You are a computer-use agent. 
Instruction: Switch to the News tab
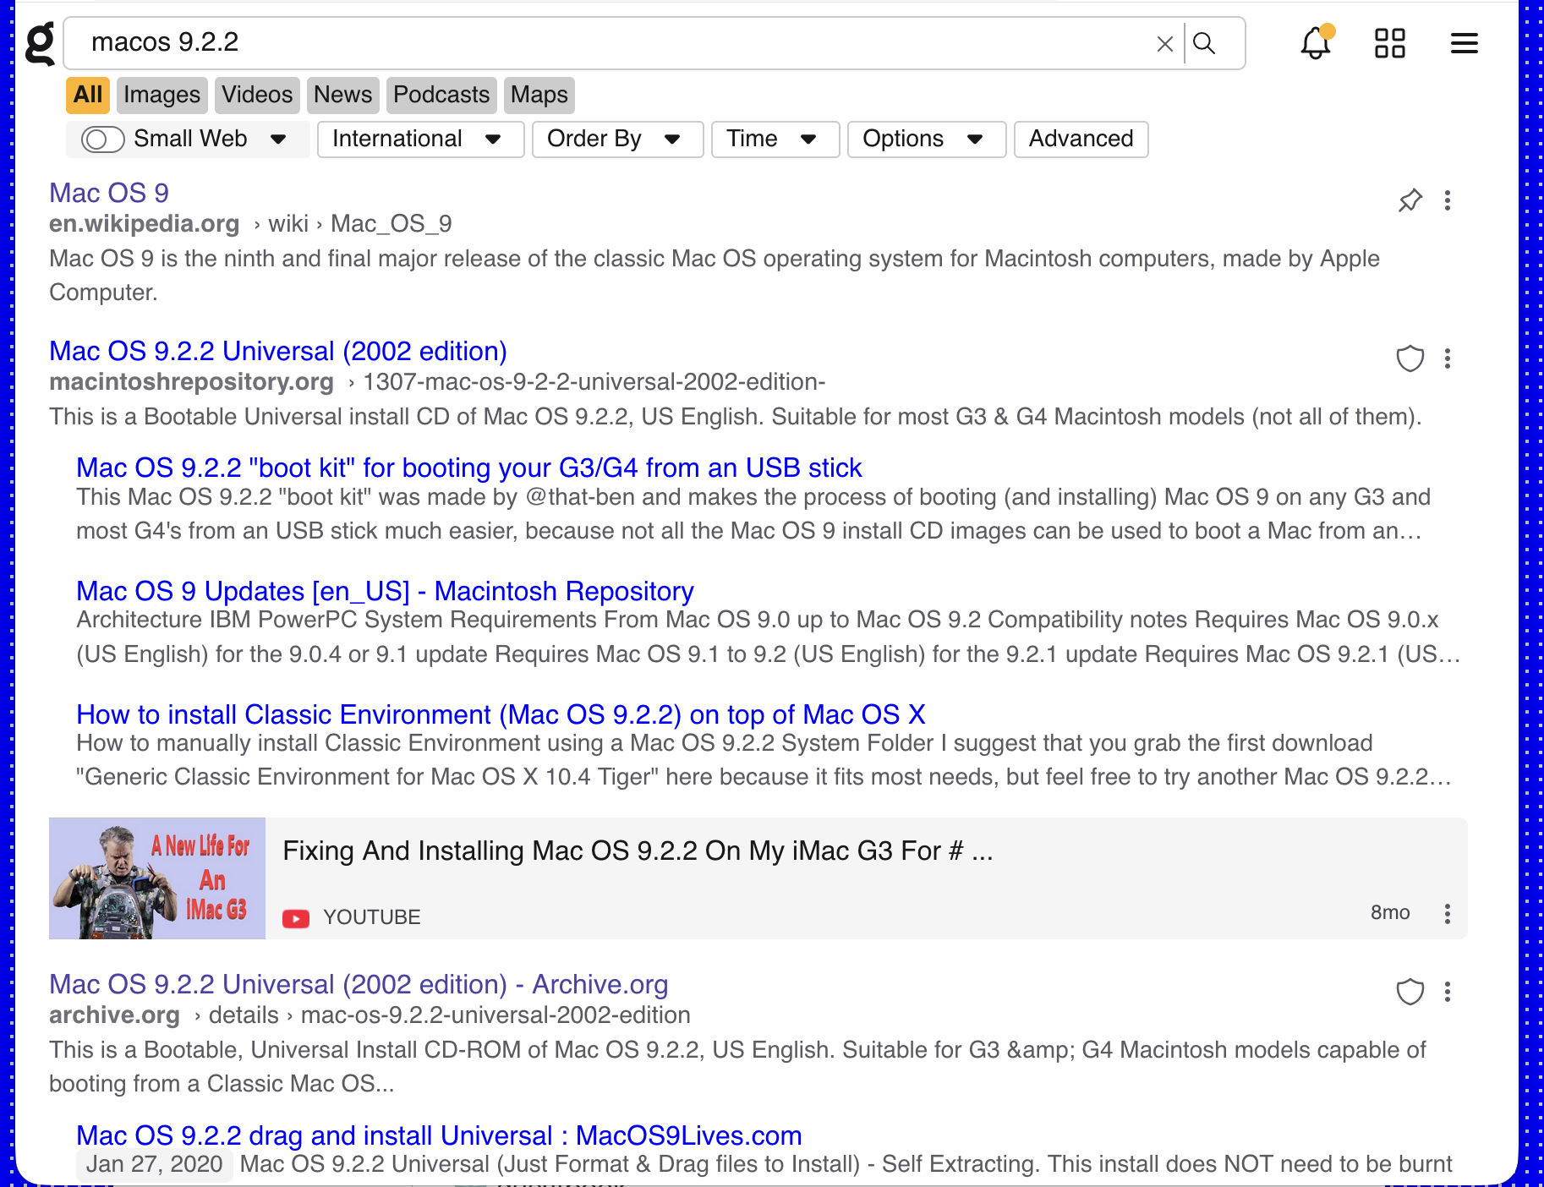click(x=342, y=95)
